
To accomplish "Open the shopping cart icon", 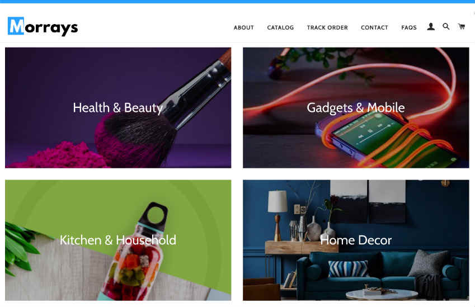I will 462,27.
